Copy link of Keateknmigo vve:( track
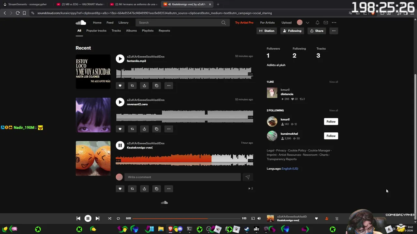The image size is (417, 234). [157, 188]
